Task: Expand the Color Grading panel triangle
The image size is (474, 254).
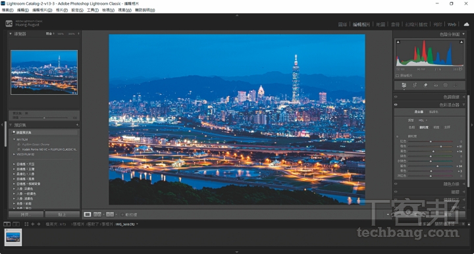Action: 463,184
